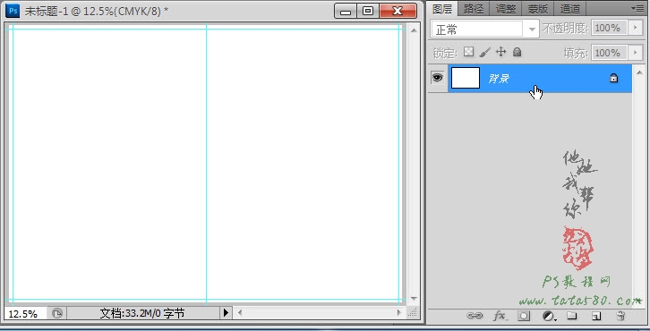The width and height of the screenshot is (650, 331).
Task: Toggle lock position move icon
Action: tap(500, 52)
